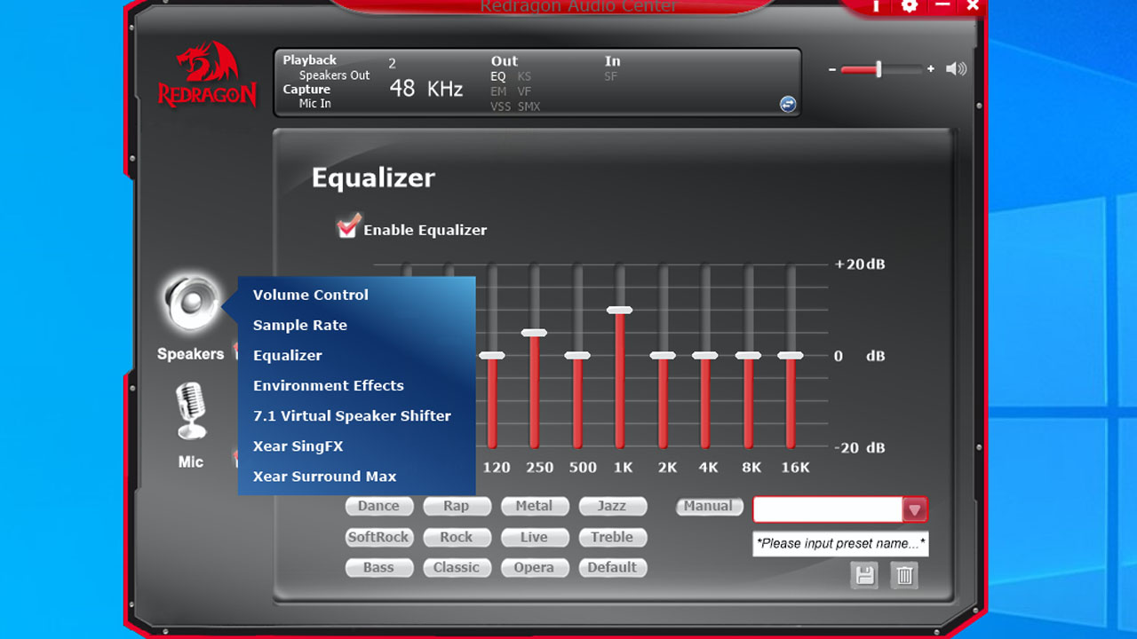Apply the Jazz equalizer preset

(x=612, y=506)
